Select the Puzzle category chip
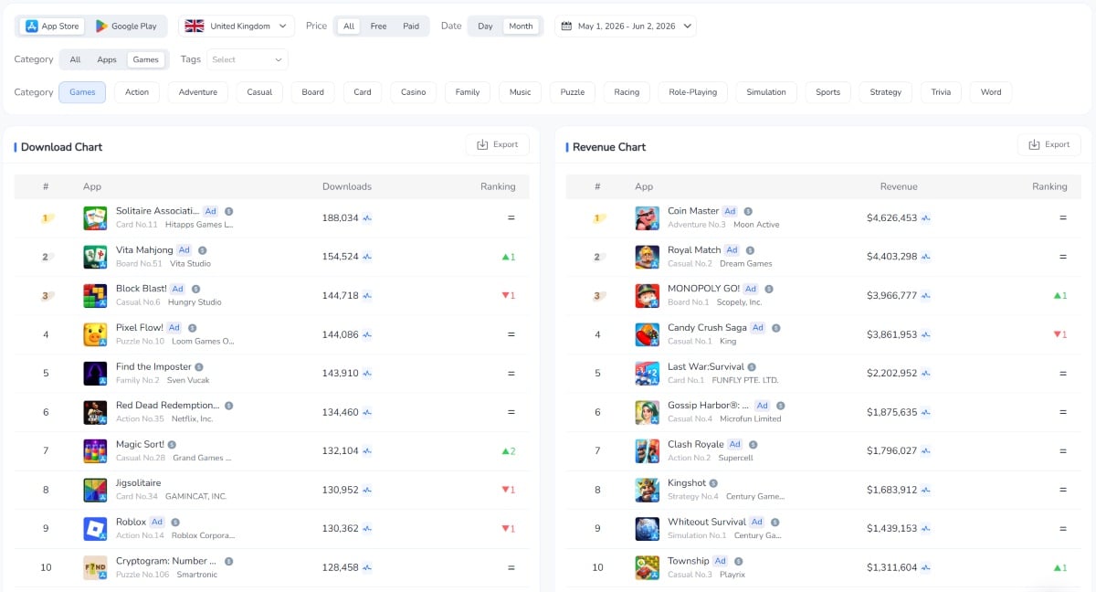The height and width of the screenshot is (592, 1096). (573, 92)
